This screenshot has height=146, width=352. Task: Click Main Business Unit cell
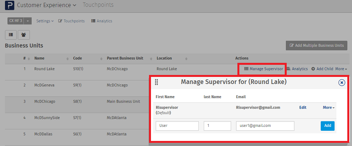coord(124,101)
